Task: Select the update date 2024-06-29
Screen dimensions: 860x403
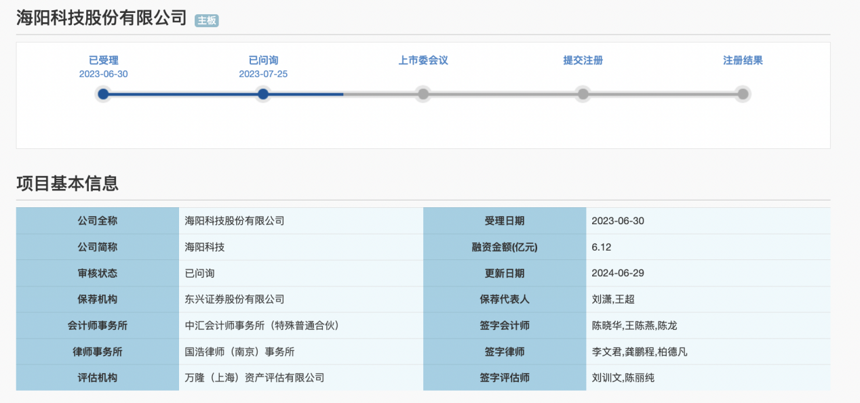Action: coord(617,274)
